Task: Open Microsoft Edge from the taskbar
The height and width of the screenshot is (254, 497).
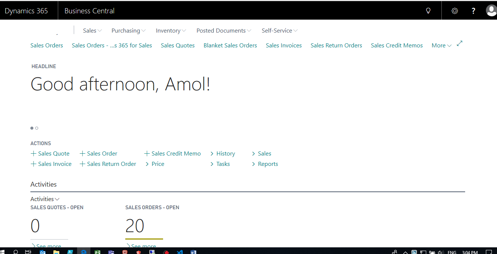Action: click(84, 252)
